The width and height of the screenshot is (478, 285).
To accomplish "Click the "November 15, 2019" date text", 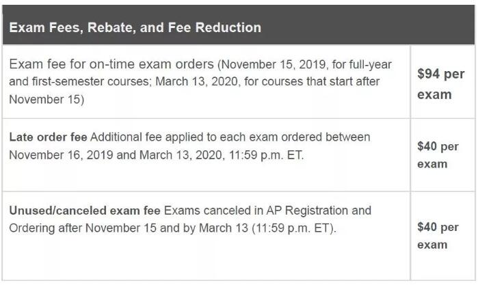I will 273,65.
